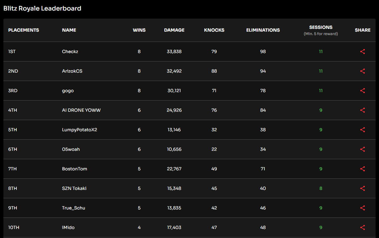The image size is (379, 238).
Task: Click ArizokCS's eliminations value 94
Action: point(263,71)
